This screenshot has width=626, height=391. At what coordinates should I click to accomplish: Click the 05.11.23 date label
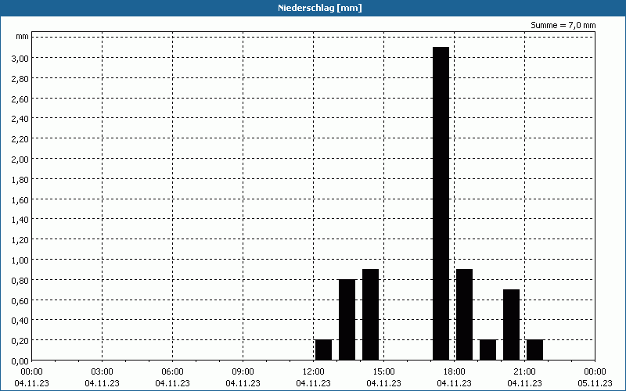pos(595,383)
